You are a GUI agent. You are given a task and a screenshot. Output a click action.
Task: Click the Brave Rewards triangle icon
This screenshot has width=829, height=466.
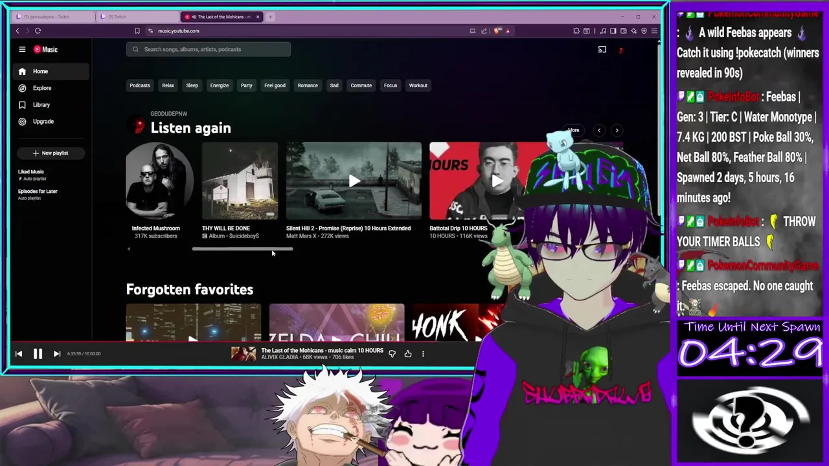[x=508, y=31]
